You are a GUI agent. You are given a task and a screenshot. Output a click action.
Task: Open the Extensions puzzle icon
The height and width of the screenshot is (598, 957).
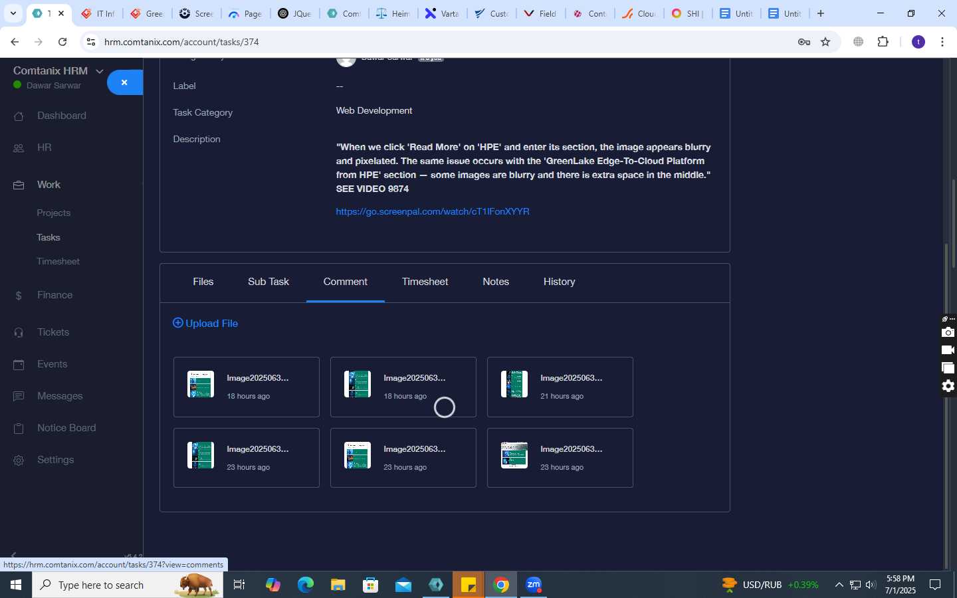(x=883, y=42)
